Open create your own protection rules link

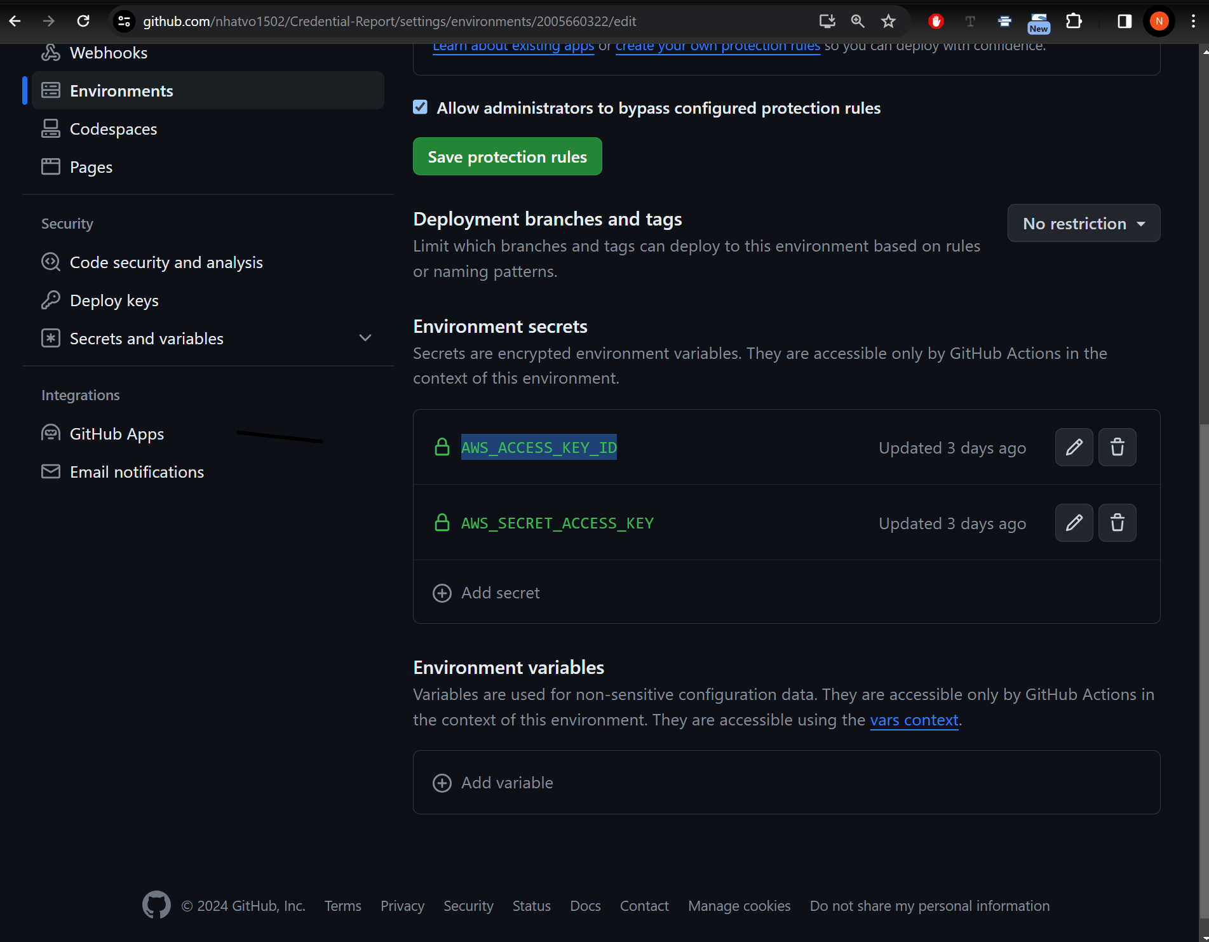click(x=718, y=46)
